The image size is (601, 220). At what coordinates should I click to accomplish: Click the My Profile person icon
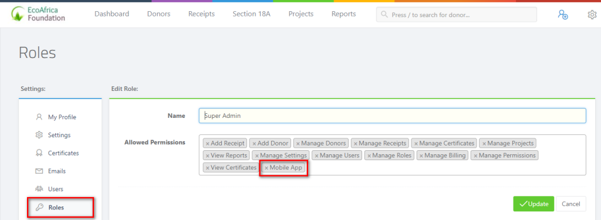click(x=39, y=117)
